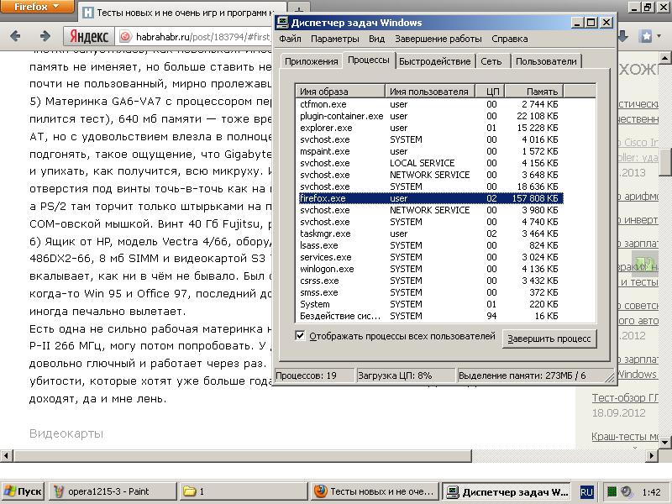Viewport: 672px width, 504px height.
Task: Select the Firefox tab 'Тесты новых и не очень игр'
Action: pos(182,13)
